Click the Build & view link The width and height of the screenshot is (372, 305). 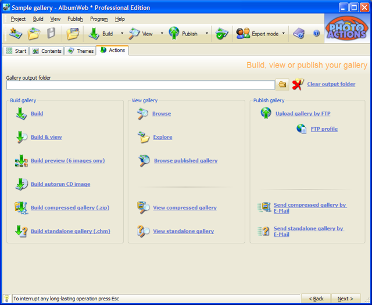coord(46,137)
